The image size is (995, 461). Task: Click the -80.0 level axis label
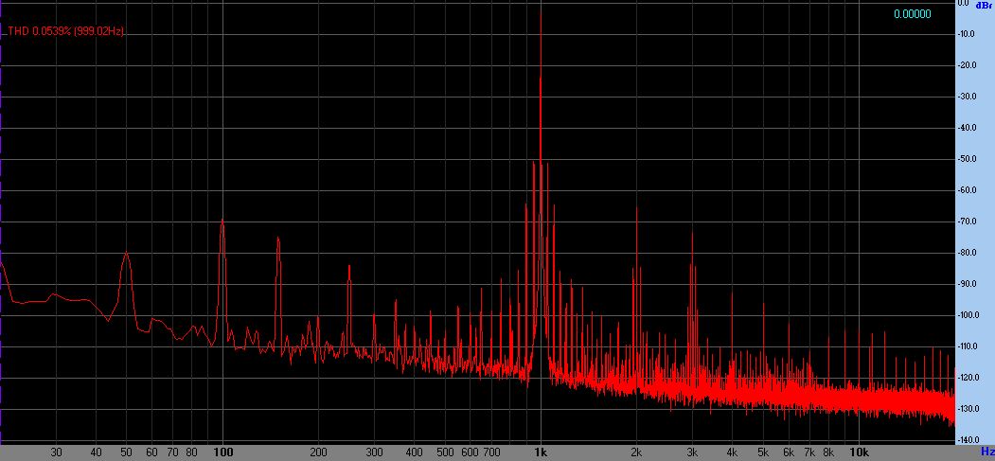coord(965,253)
